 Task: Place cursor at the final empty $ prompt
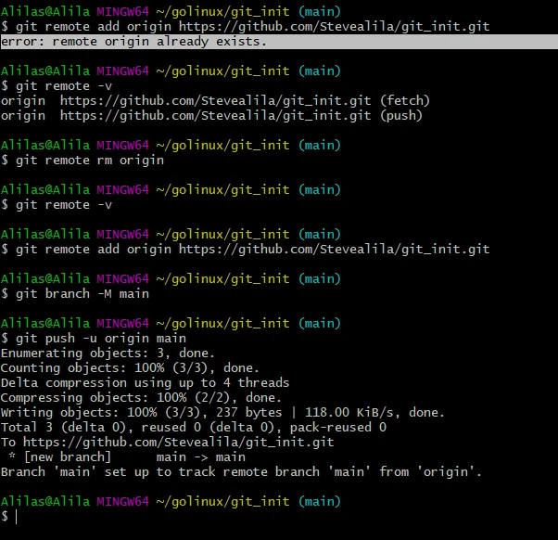click(x=17, y=516)
